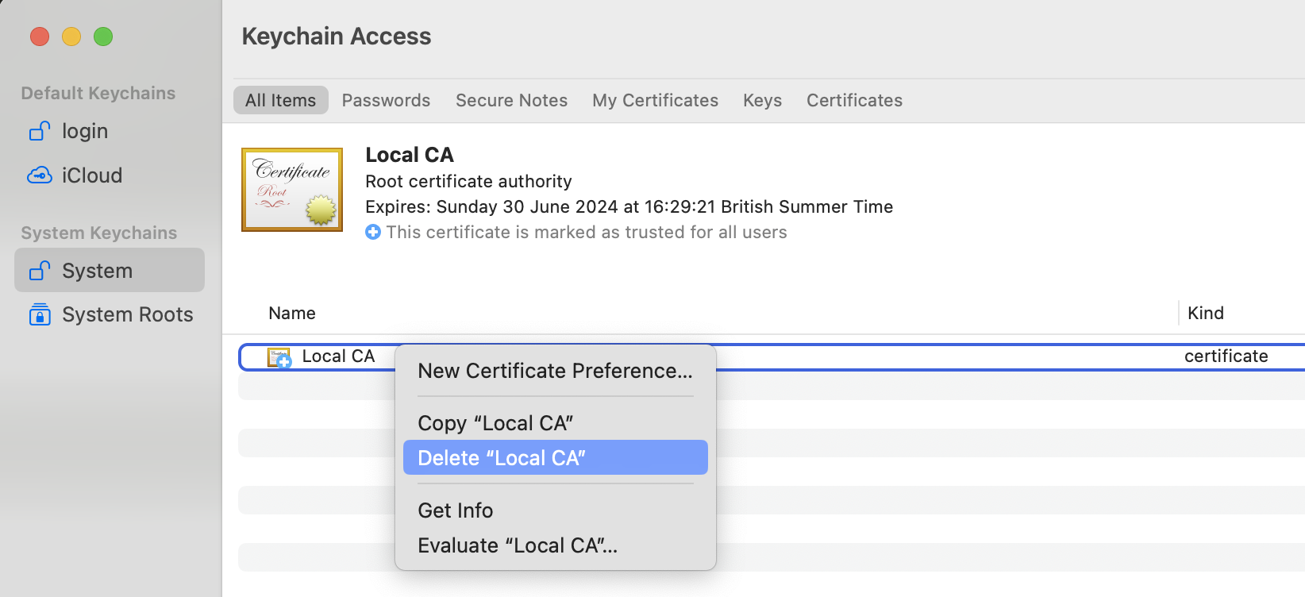
Task: Click the Default Keychains section header
Action: click(x=98, y=93)
